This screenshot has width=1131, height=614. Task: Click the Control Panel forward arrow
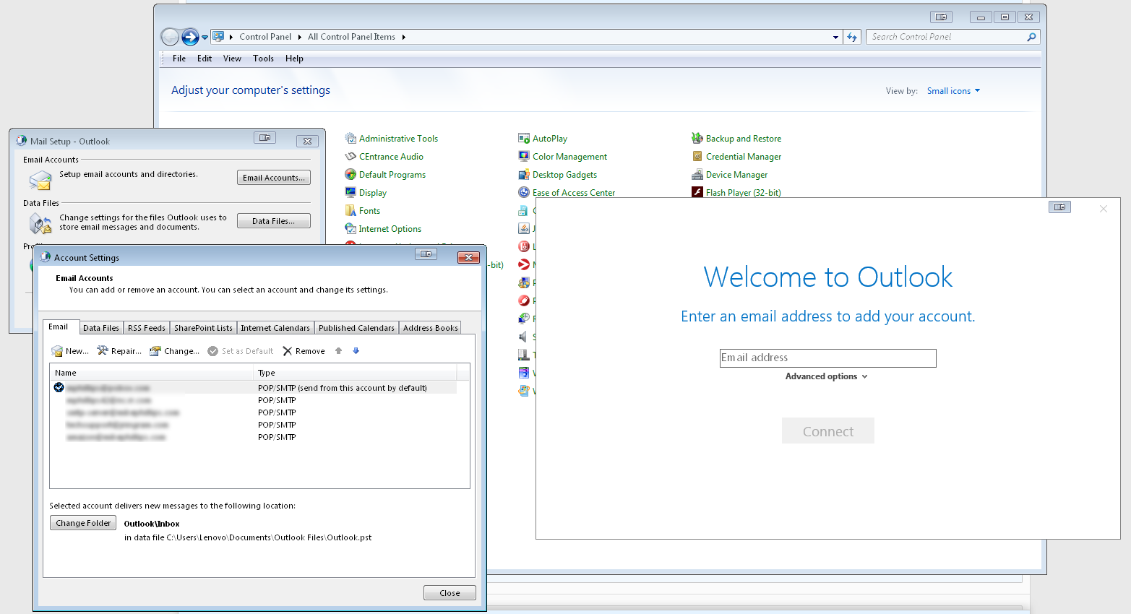[x=190, y=37]
